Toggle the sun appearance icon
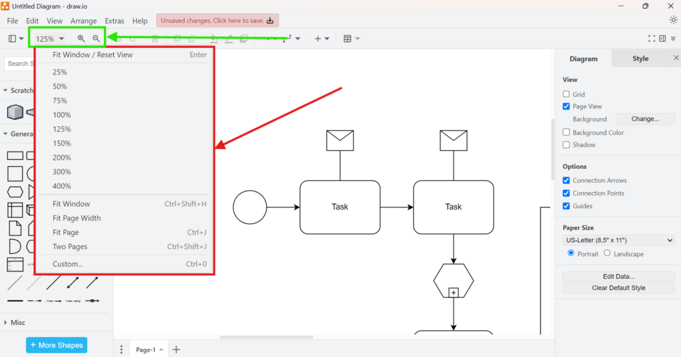This screenshot has height=357, width=681. (x=673, y=20)
